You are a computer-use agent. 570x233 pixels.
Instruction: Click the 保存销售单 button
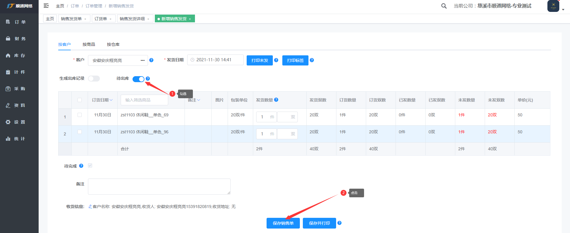(283, 223)
